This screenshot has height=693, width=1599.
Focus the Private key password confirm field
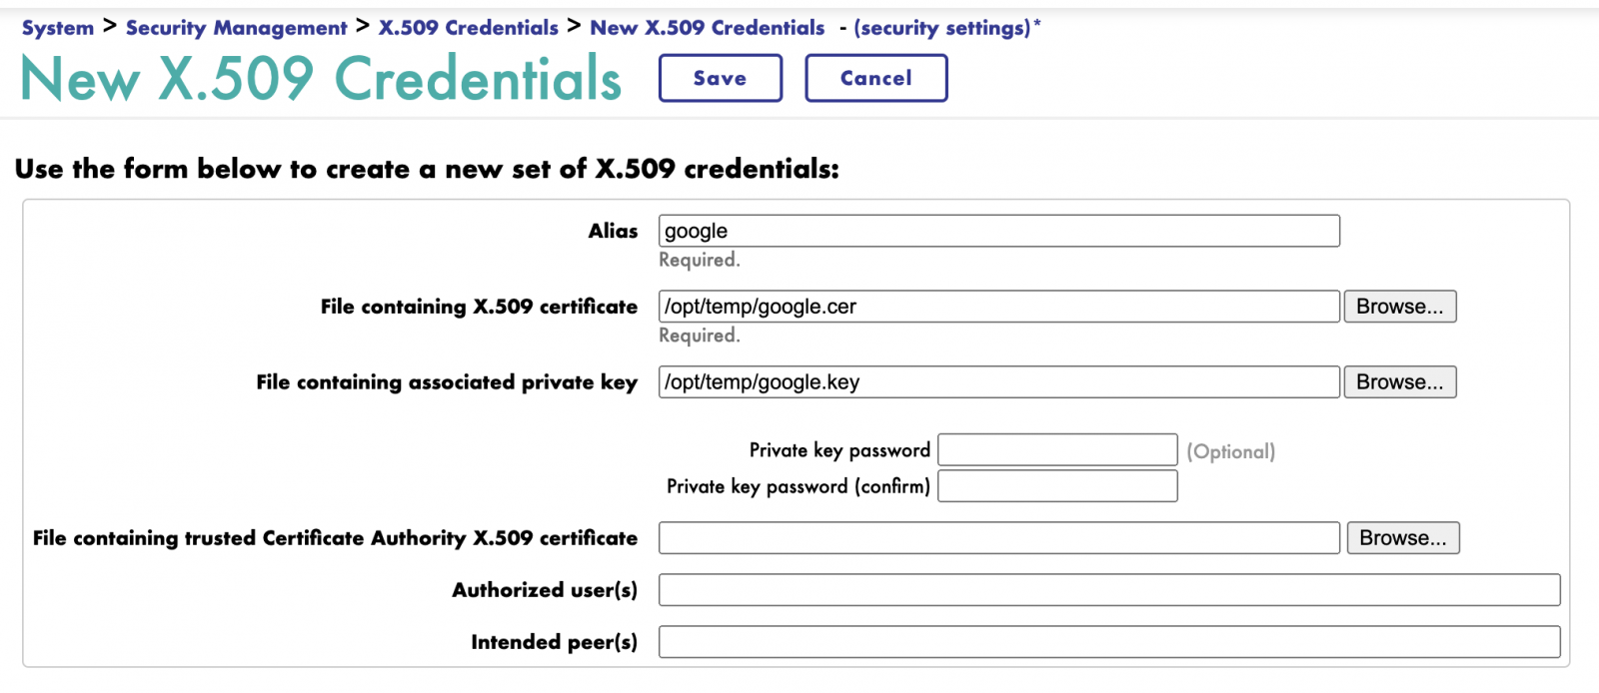tap(1058, 486)
